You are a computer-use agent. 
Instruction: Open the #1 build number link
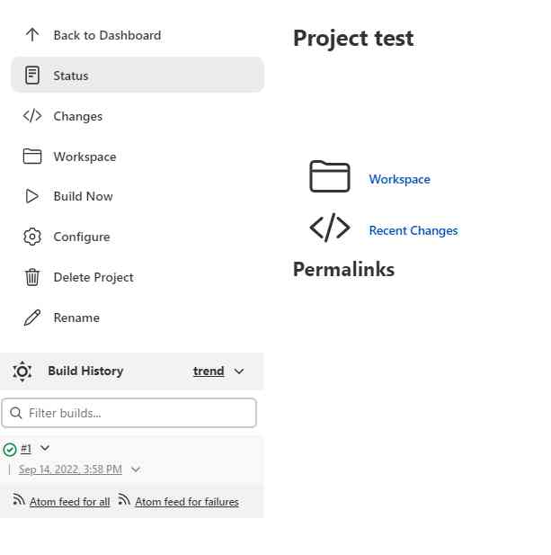point(26,448)
